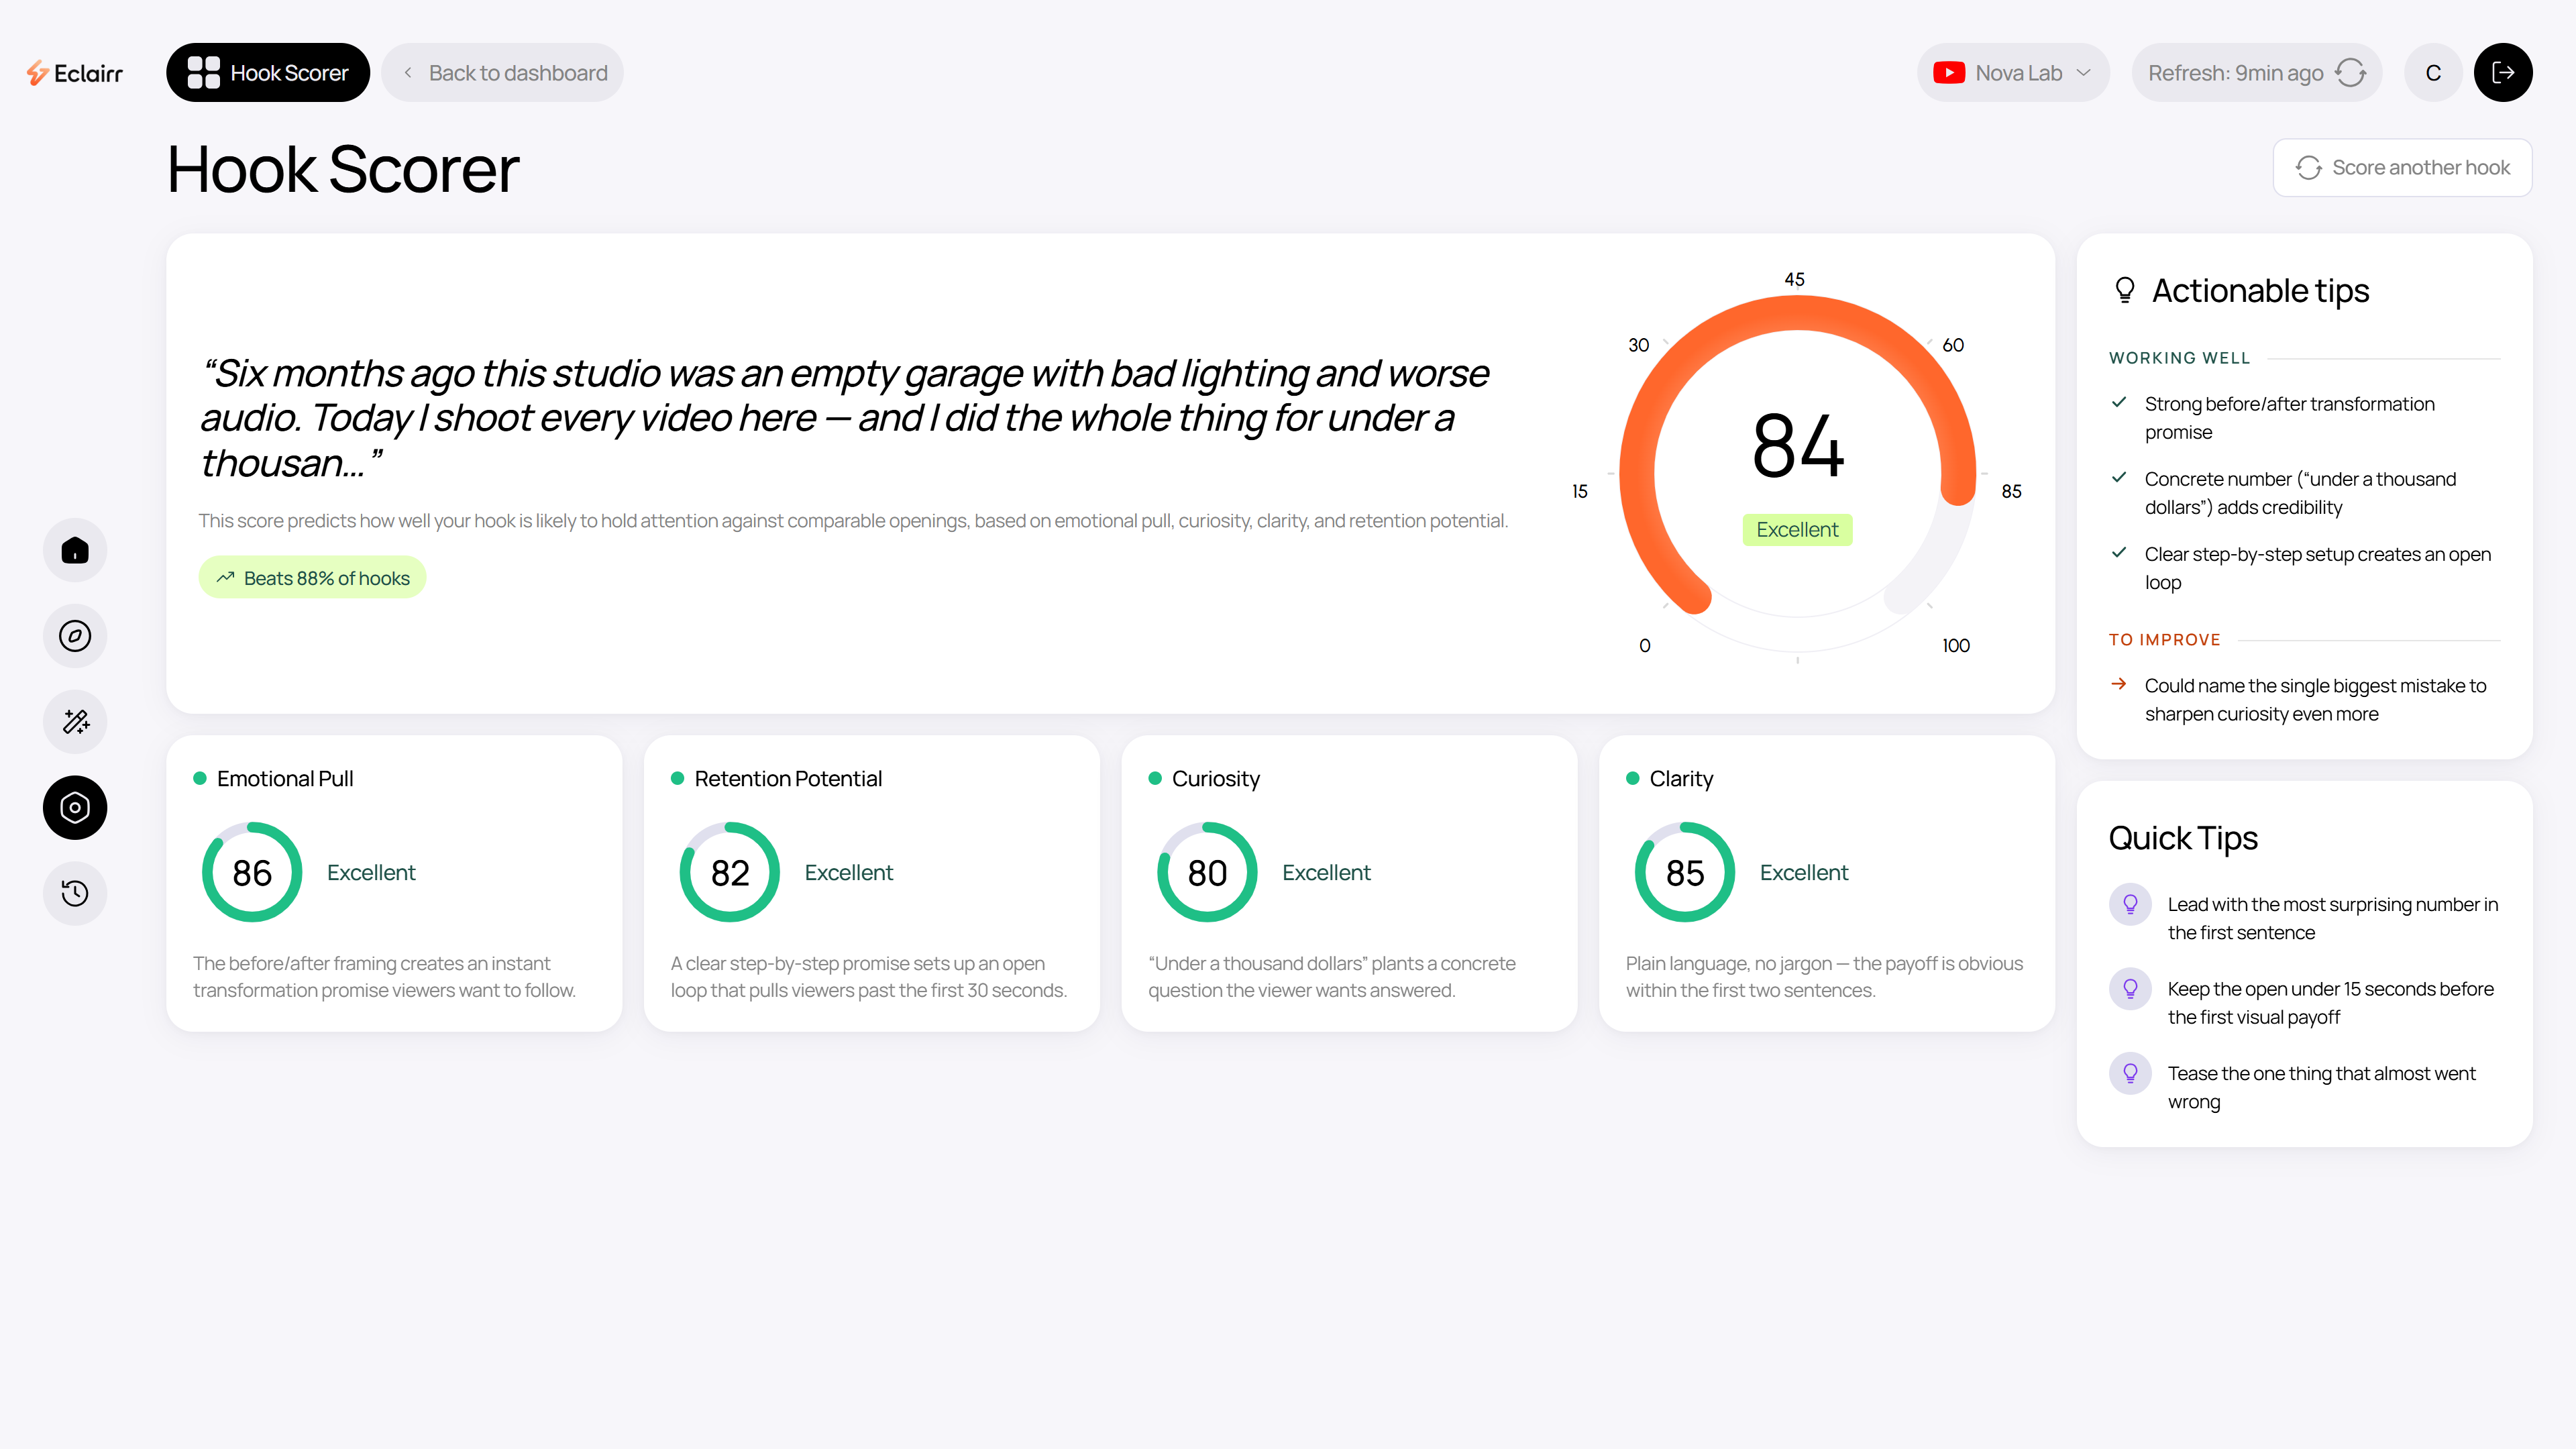2576x1449 pixels.
Task: Select the hexagon Hook Scorer sidebar icon
Action: coord(75,807)
